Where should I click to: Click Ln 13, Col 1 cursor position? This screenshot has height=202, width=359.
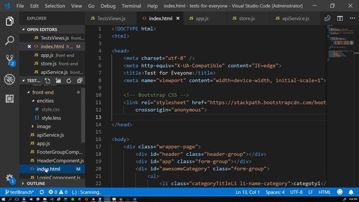coord(247,192)
